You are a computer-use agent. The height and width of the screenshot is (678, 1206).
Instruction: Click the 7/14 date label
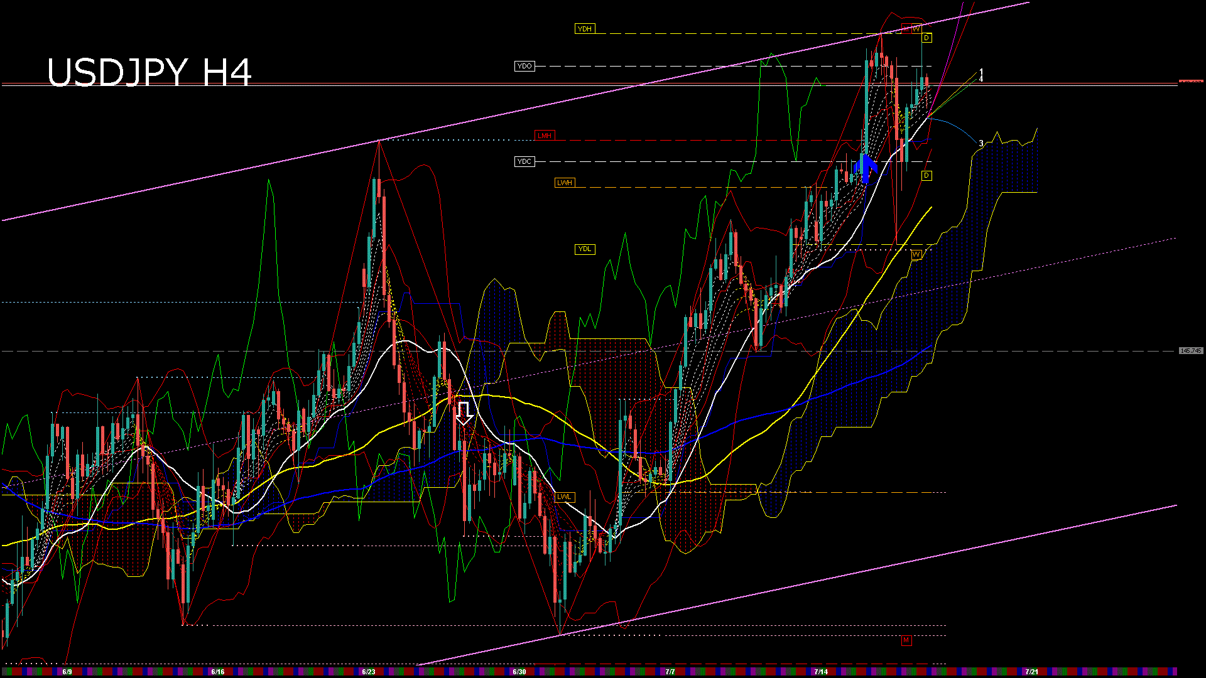[x=821, y=672]
